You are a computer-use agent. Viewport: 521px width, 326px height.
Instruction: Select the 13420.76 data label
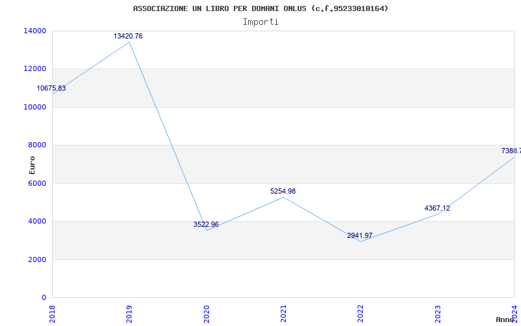coord(128,36)
